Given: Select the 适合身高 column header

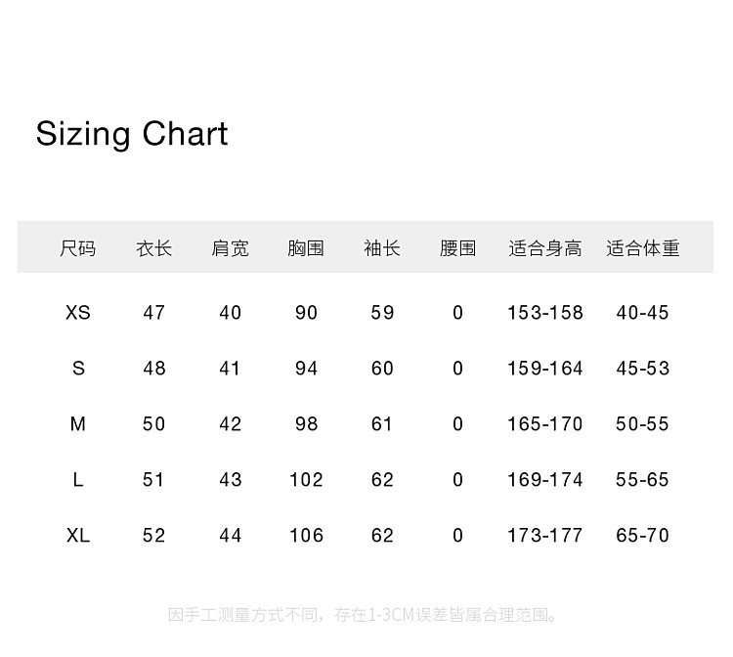Looking at the screenshot, I should click(544, 248).
